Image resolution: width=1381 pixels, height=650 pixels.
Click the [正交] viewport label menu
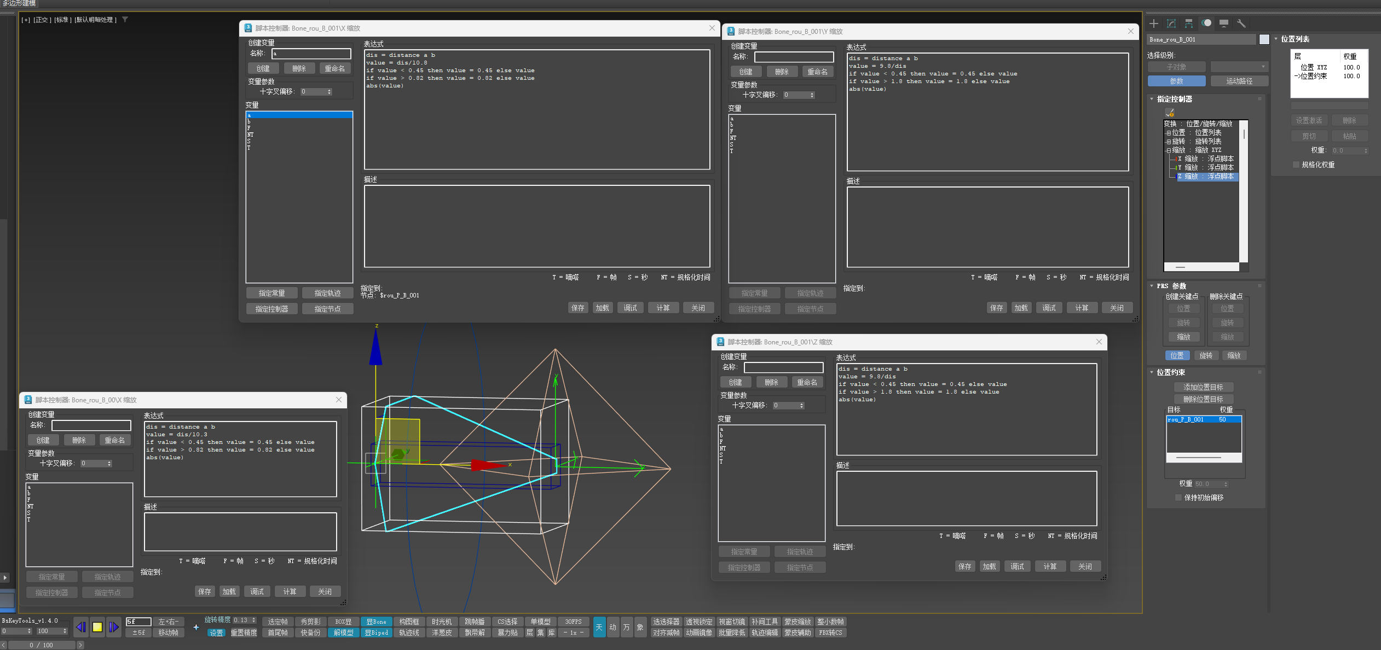pos(43,20)
